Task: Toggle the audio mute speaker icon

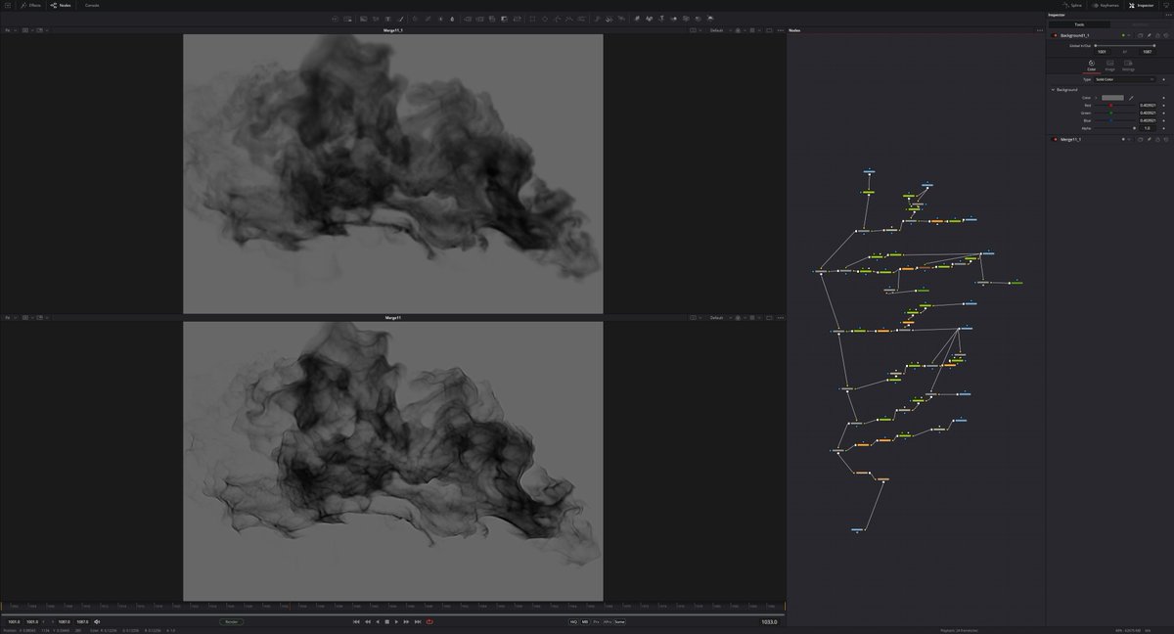Action: 97,621
